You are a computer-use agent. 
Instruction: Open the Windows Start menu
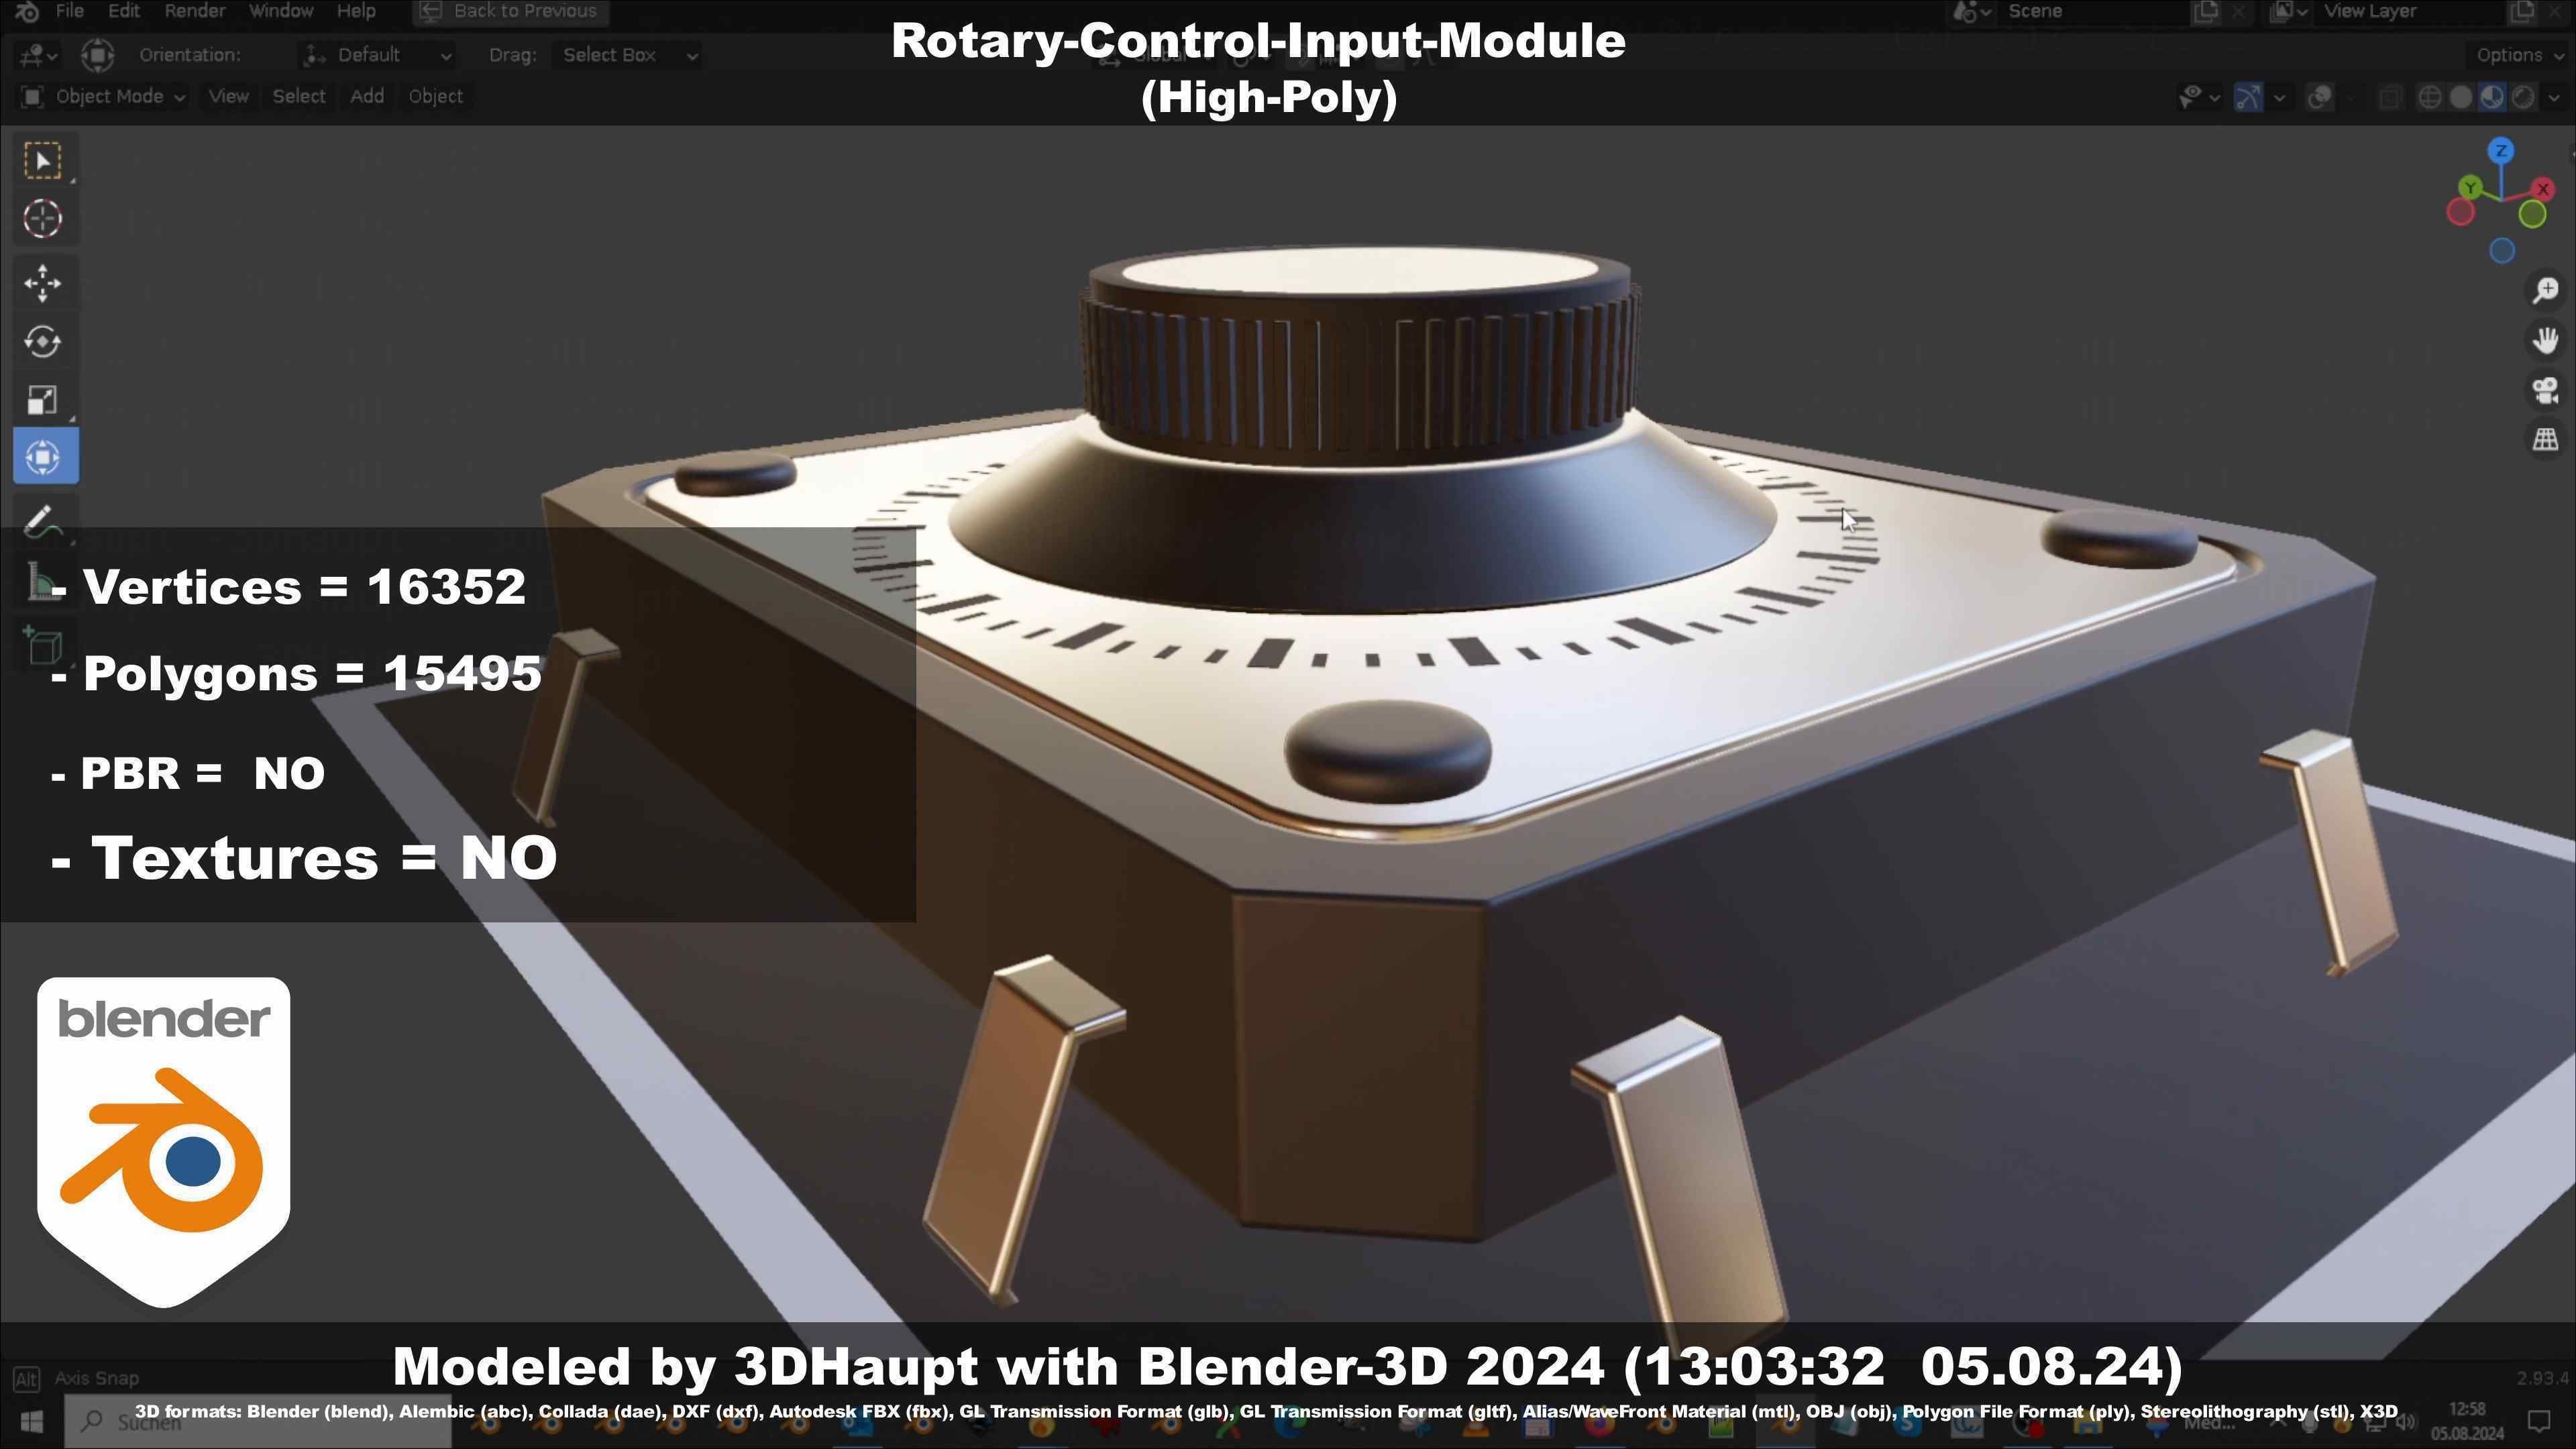click(31, 1421)
